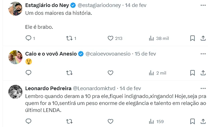
Task: Visit the @caioevovoanesio handle
Action: point(107,54)
